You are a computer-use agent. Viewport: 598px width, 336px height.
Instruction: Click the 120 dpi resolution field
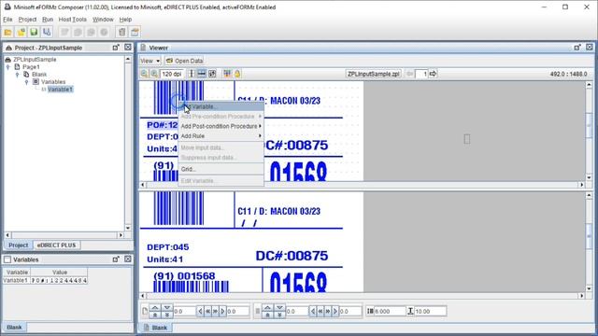[x=172, y=74]
